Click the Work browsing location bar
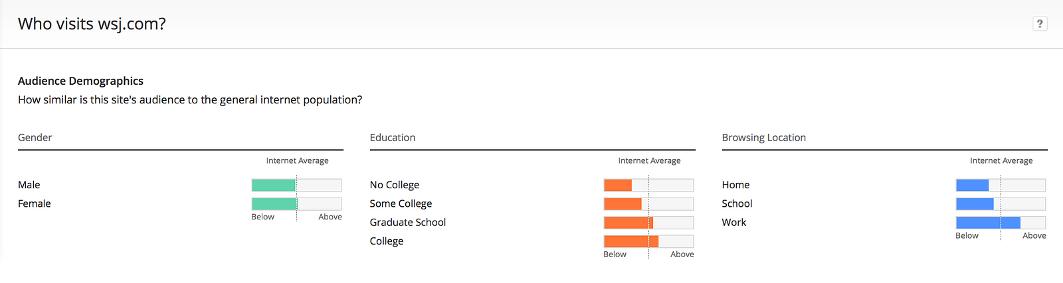Screen dimensions: 1063x283 [988, 223]
